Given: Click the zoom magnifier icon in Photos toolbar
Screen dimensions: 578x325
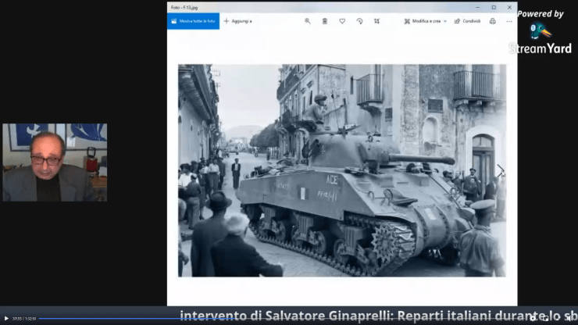Looking at the screenshot, I should click(x=308, y=21).
